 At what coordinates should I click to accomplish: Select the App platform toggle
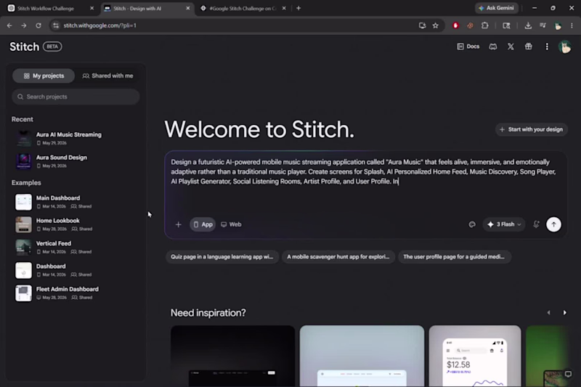(x=203, y=224)
